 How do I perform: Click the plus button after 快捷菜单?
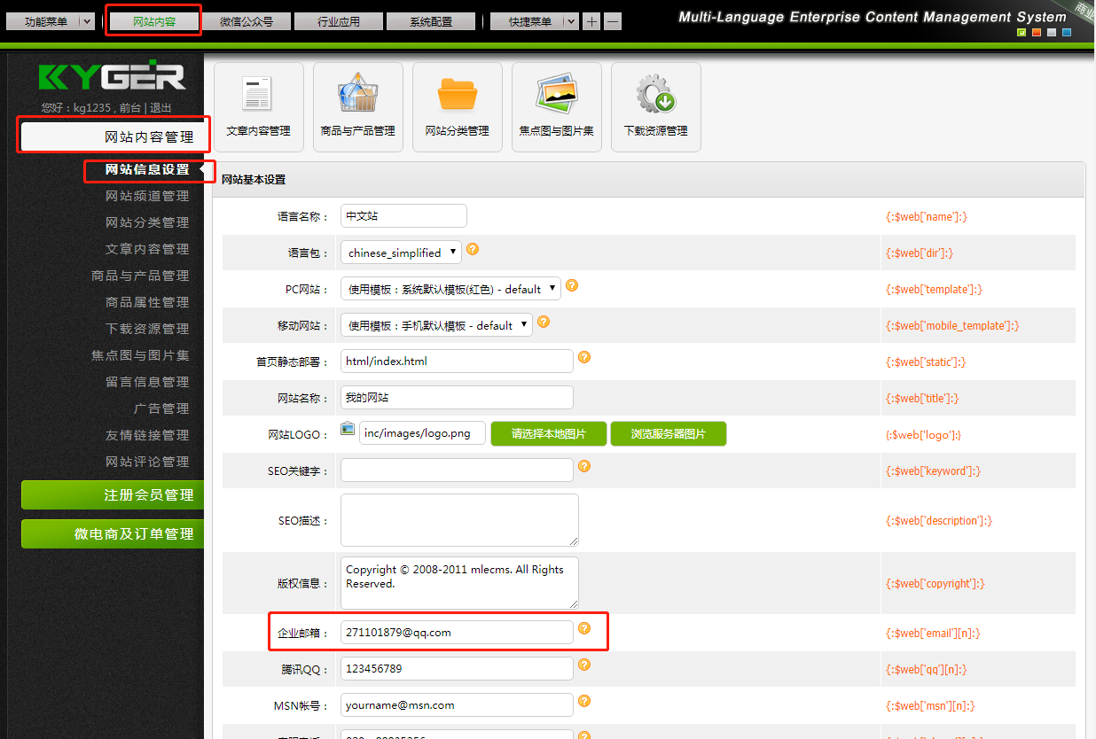click(592, 21)
